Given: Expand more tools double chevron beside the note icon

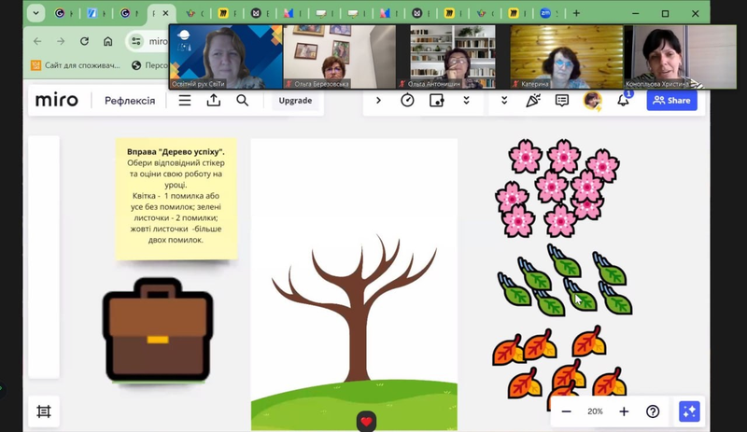Looking at the screenshot, I should [466, 101].
